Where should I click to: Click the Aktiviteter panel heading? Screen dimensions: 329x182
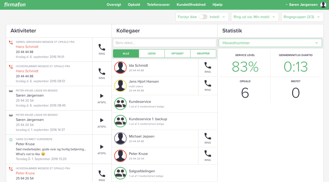pyautogui.click(x=23, y=30)
